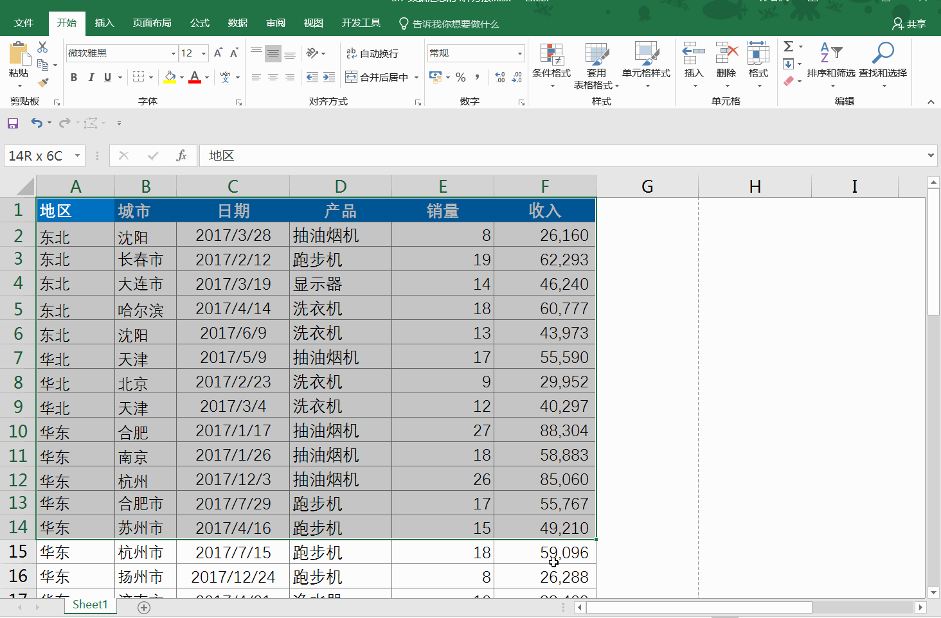Click the insert function fx icon
941x618 pixels.
tap(181, 155)
